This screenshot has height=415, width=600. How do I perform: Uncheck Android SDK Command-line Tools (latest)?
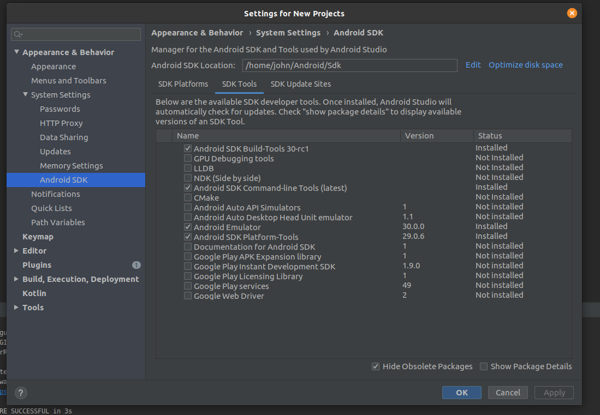click(187, 188)
